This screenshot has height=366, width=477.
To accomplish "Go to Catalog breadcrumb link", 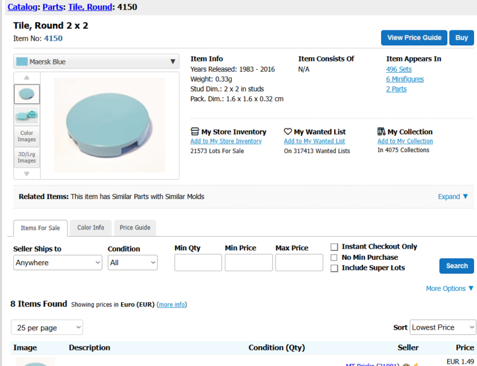I will click(23, 7).
